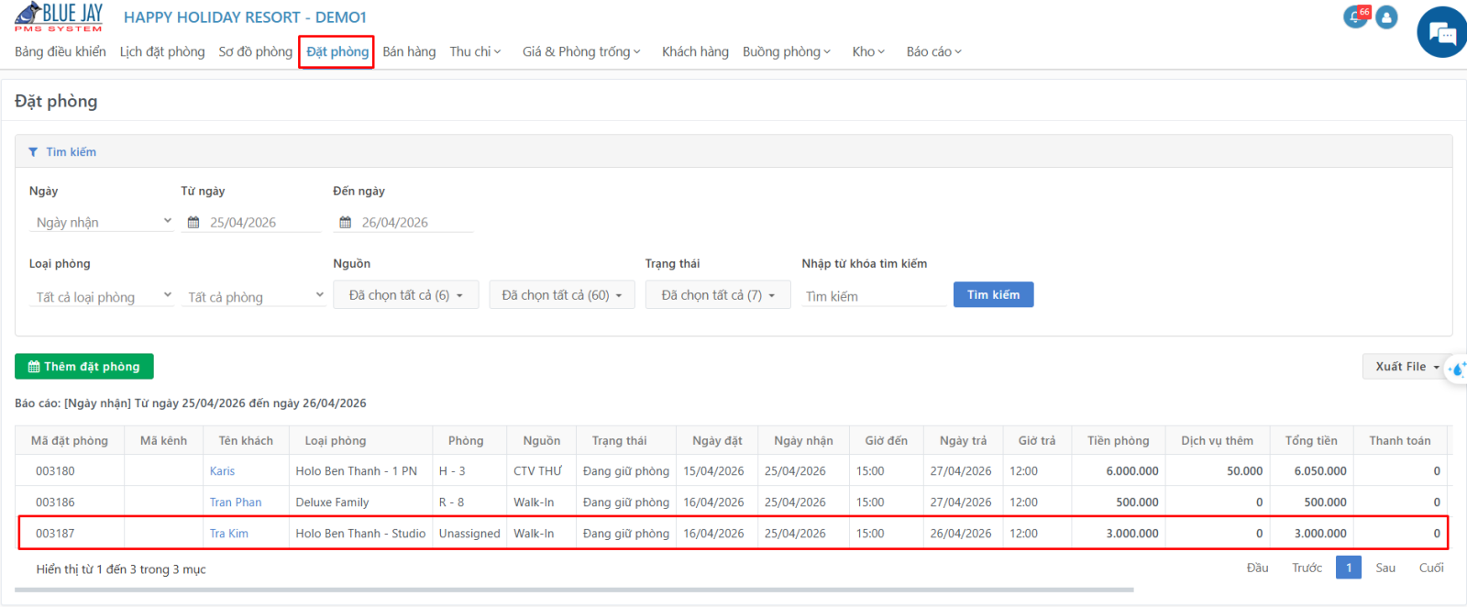The image size is (1467, 607).
Task: Open Bảng điều khiển menu
Action: (x=61, y=51)
